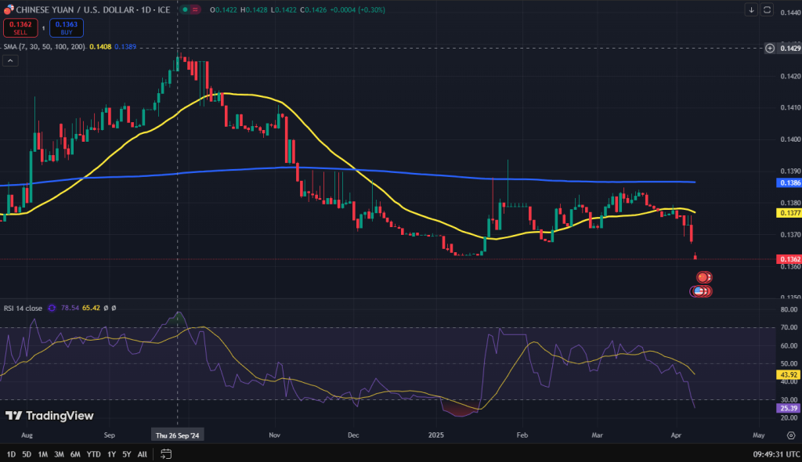Click the close value C0.1426 in header
Screen dimensions: 802x462
(x=313, y=9)
